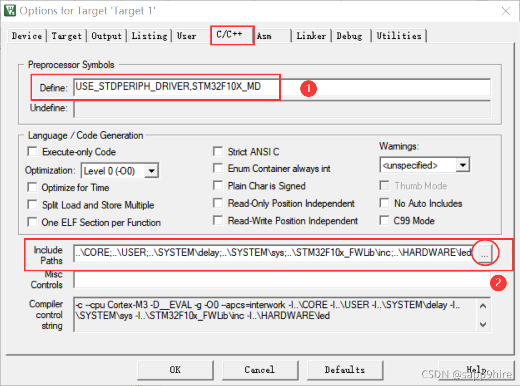Enable Strict ANSI C checkbox
520x386 pixels.
(218, 152)
